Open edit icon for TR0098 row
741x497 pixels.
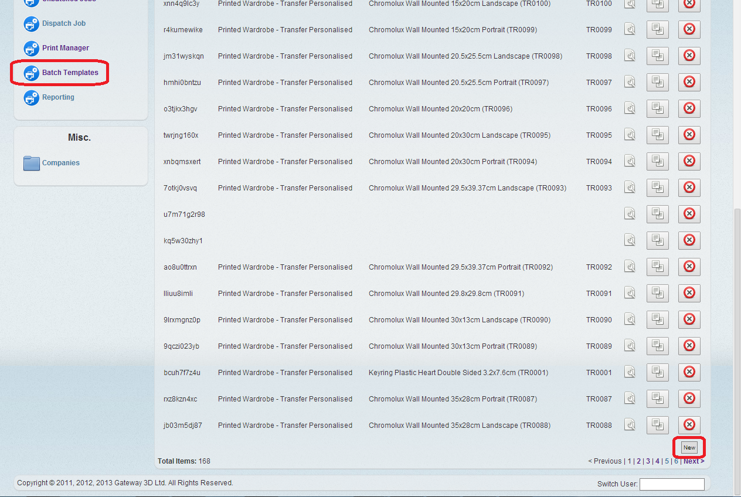pos(630,56)
